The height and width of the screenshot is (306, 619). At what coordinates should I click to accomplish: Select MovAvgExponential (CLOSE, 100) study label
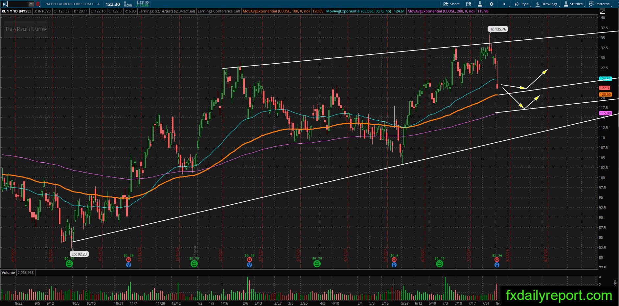[x=276, y=11]
